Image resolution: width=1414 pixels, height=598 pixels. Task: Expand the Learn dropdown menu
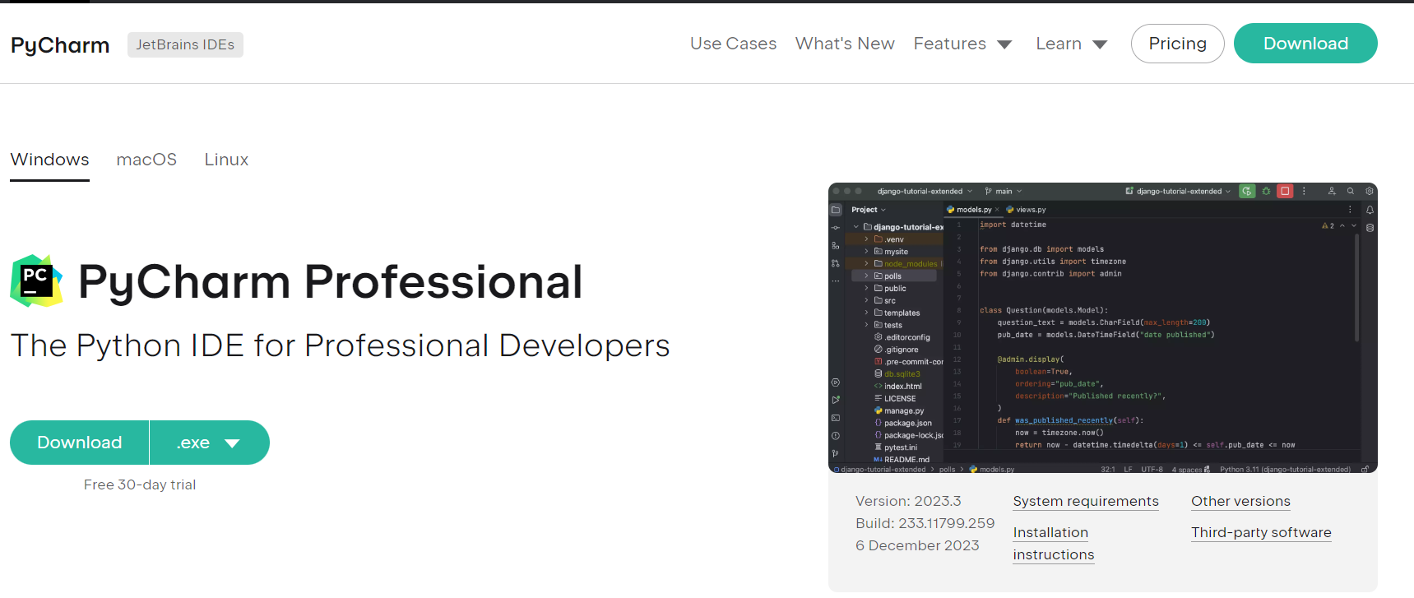(x=1072, y=44)
